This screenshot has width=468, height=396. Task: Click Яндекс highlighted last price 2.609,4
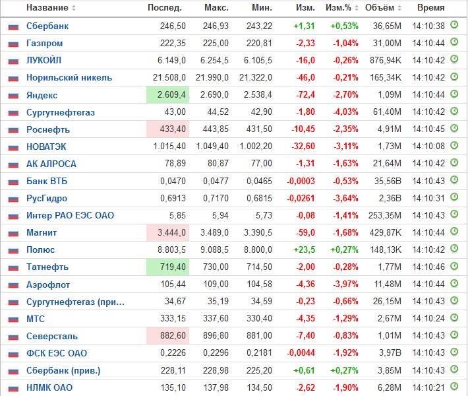click(x=167, y=95)
